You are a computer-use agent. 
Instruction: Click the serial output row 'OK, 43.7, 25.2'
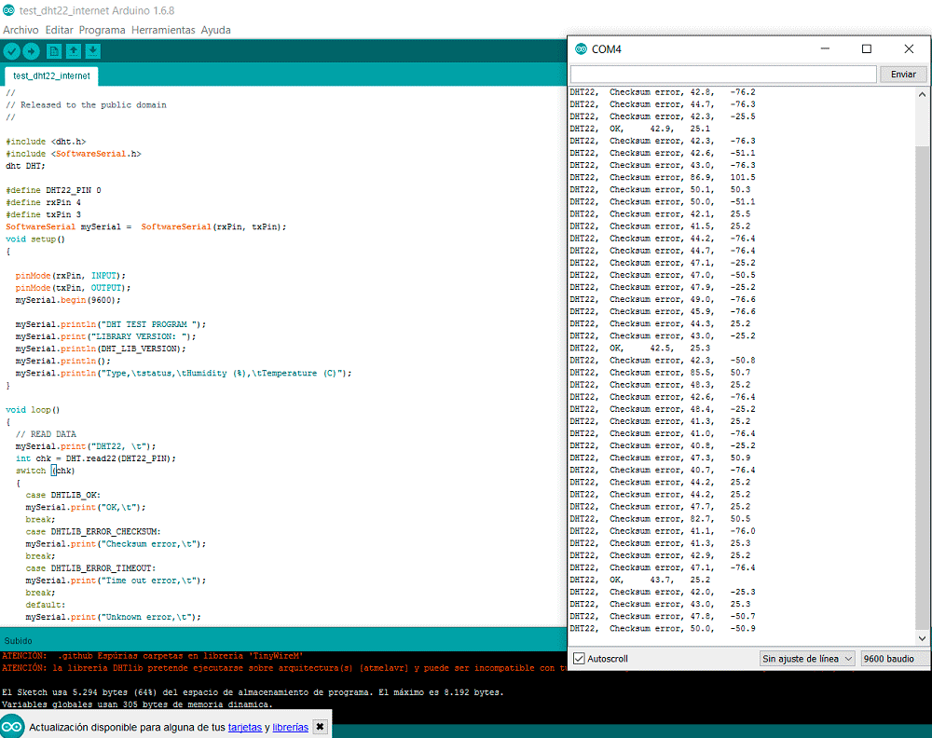click(x=640, y=580)
